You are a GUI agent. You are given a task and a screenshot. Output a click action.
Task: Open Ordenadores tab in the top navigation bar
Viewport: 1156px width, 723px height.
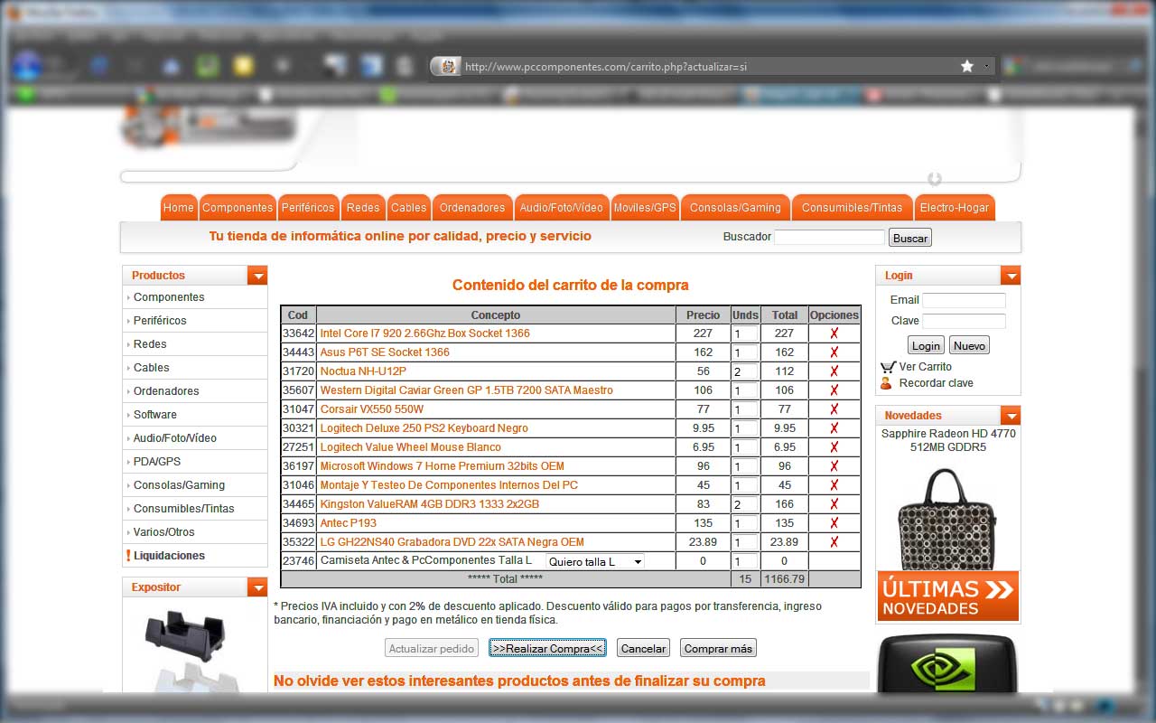point(472,208)
